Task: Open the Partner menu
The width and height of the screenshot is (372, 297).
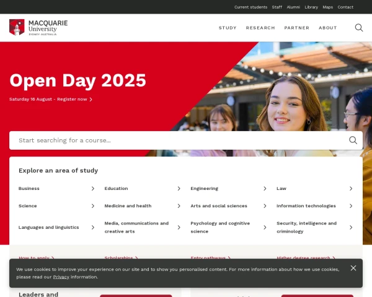Action: coord(297,28)
